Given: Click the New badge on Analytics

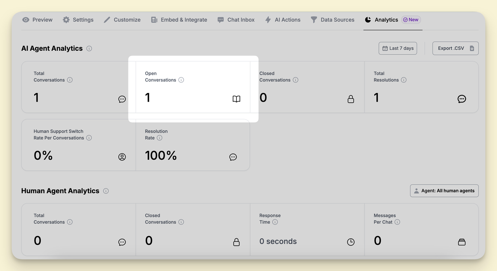Looking at the screenshot, I should click(x=411, y=20).
